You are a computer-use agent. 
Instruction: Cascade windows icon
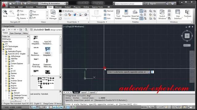tap(169, 18)
